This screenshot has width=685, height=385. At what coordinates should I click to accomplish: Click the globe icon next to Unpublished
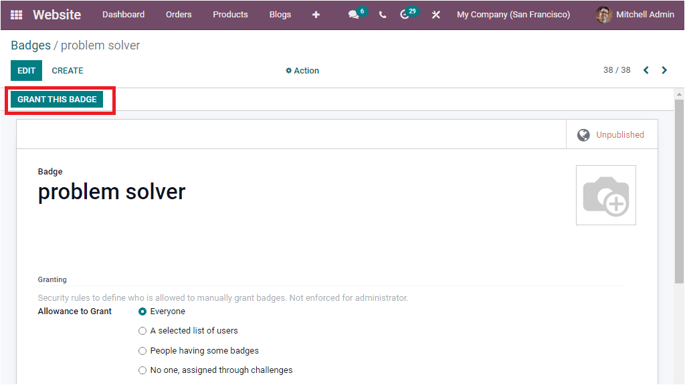[583, 134]
